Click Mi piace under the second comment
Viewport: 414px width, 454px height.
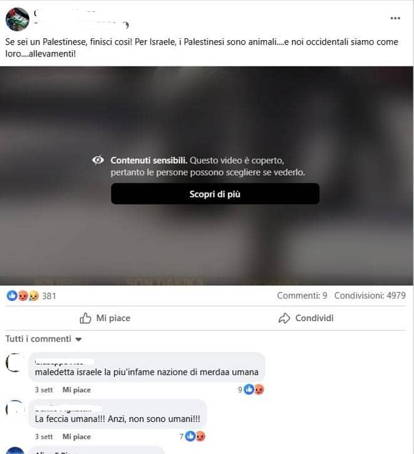click(x=76, y=436)
